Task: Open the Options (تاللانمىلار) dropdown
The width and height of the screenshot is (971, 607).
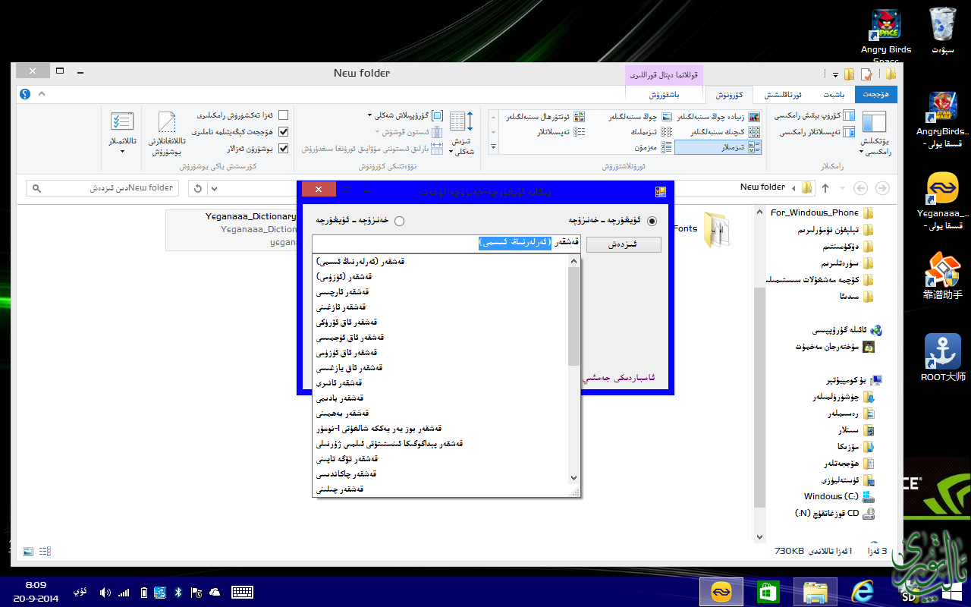Action: 122,132
